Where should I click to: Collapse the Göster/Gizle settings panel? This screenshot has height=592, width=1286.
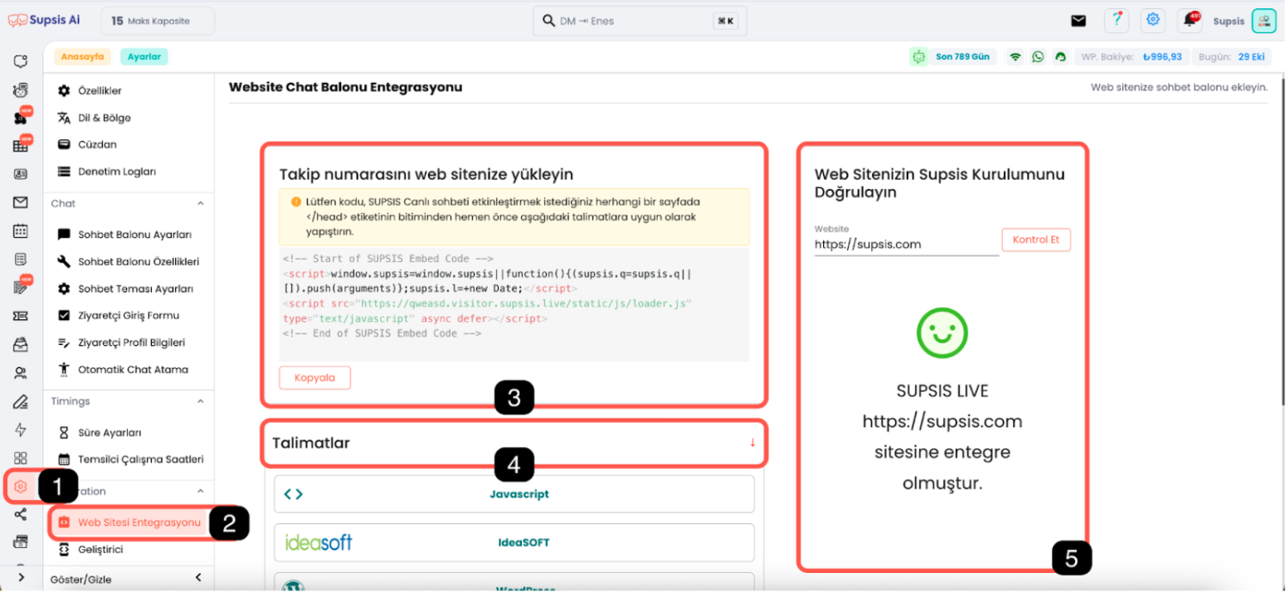(x=198, y=578)
